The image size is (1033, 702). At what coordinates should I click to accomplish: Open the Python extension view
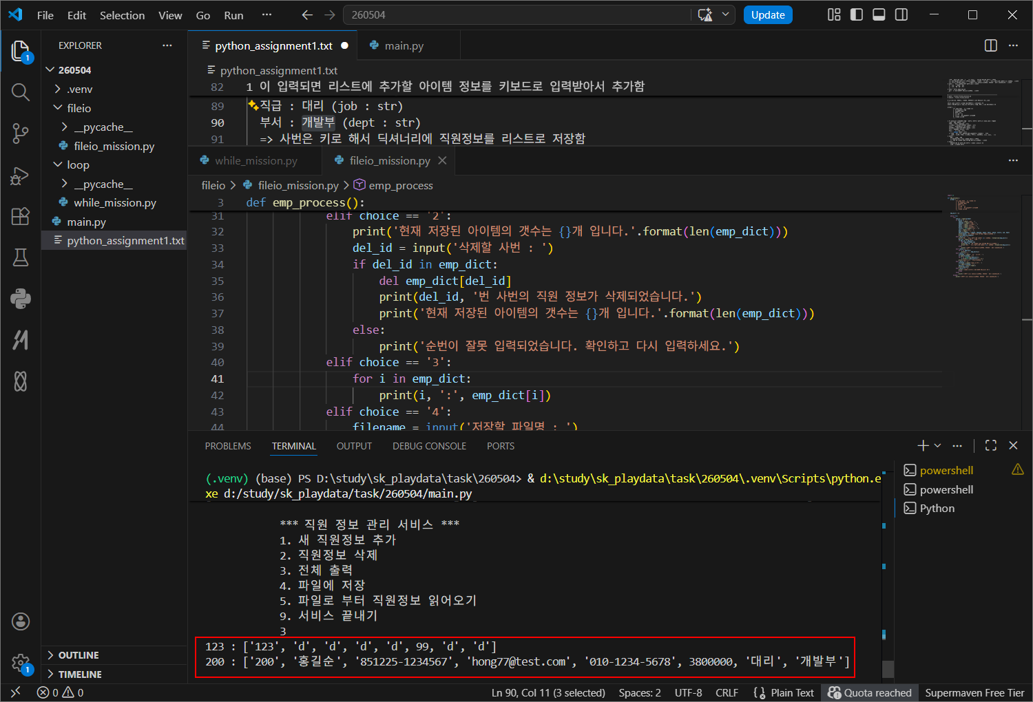(21, 299)
